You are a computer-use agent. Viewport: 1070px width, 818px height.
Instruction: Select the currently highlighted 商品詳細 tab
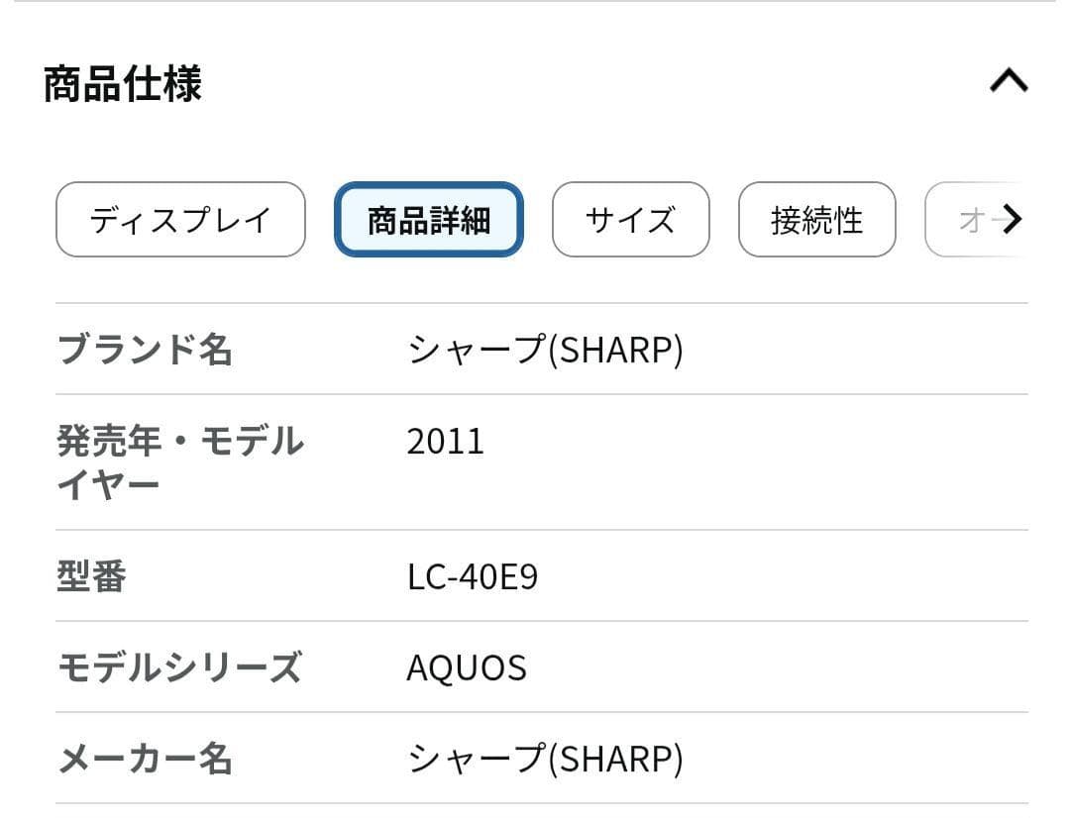(428, 220)
